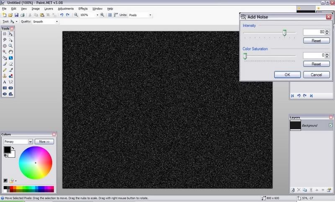This screenshot has width=335, height=202.
Task: Select the Pan hand tool
Action: point(11,52)
